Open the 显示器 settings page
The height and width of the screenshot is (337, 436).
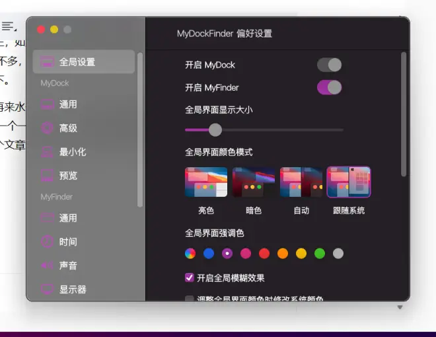coord(73,289)
